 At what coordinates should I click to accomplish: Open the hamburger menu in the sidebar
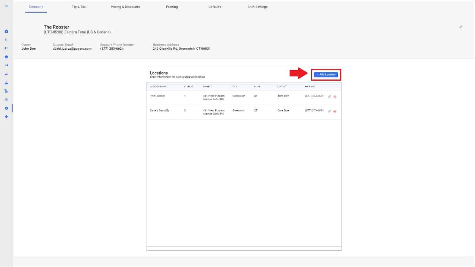pyautogui.click(x=6, y=6)
